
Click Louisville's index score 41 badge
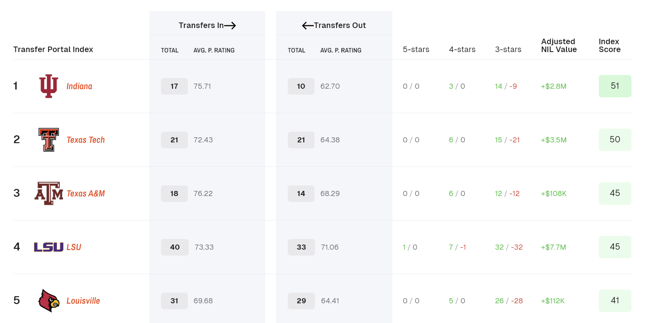click(615, 301)
